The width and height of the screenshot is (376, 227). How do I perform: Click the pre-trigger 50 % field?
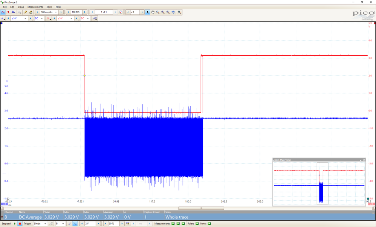113,224
